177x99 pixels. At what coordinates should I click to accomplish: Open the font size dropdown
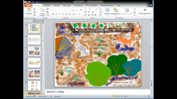[71, 10]
